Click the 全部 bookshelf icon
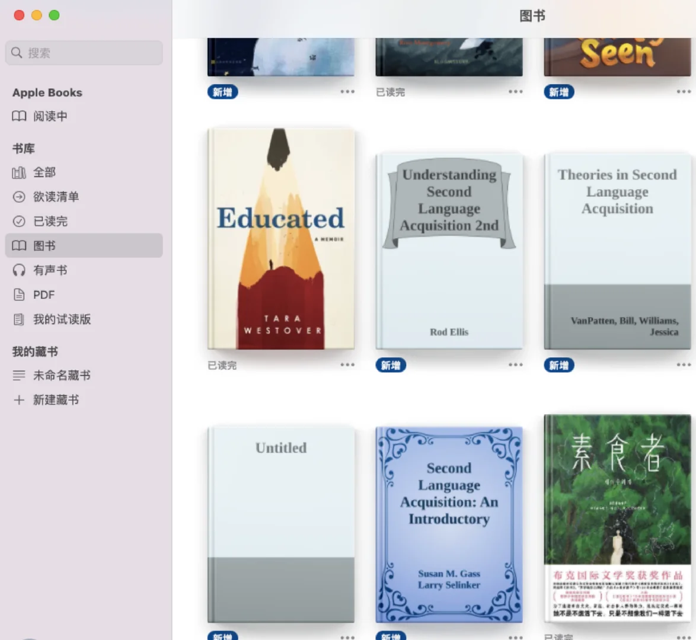 pyautogui.click(x=18, y=172)
